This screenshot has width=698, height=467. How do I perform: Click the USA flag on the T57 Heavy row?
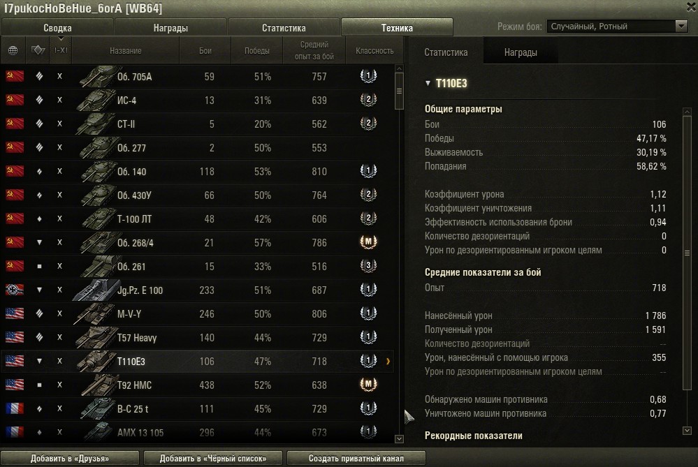15,338
